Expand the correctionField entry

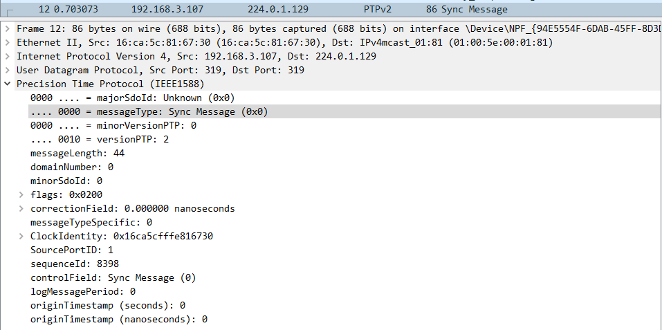(21, 208)
